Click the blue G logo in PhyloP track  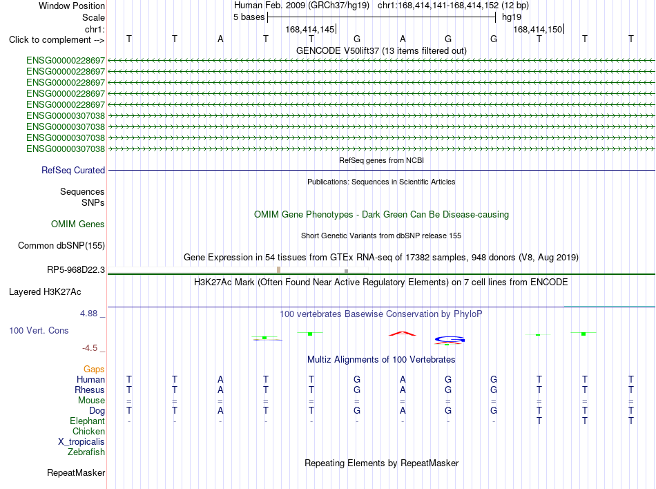[450, 340]
